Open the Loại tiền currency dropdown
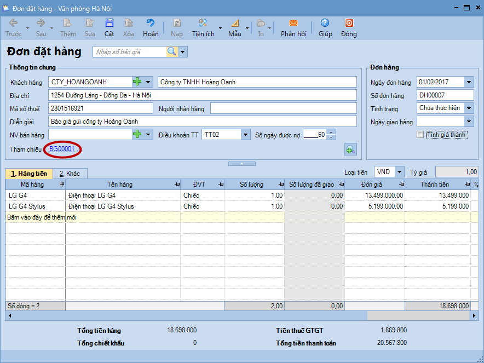This screenshot has height=363, width=484. (x=400, y=172)
